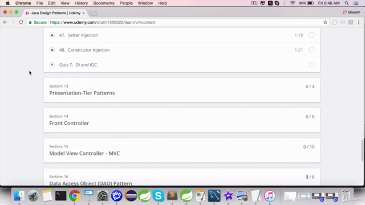Open the Bookmarks menu
The image size is (365, 205).
(104, 3)
